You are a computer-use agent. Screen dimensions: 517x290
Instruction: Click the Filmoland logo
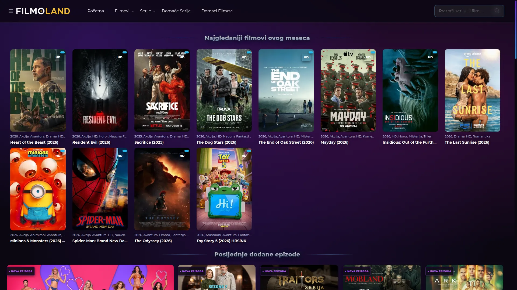(43, 11)
